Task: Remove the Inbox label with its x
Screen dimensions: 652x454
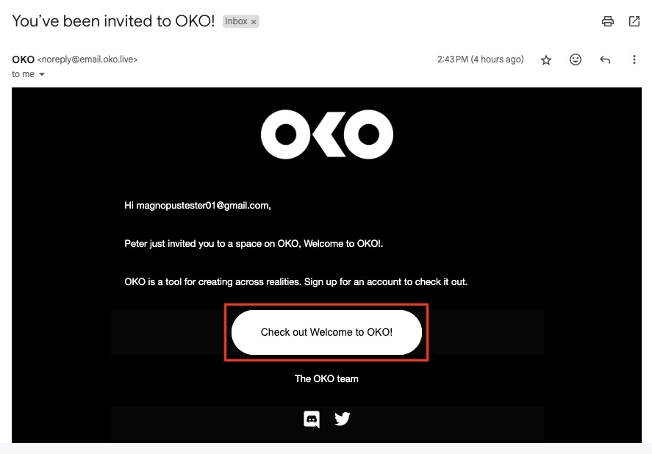Action: pos(254,22)
